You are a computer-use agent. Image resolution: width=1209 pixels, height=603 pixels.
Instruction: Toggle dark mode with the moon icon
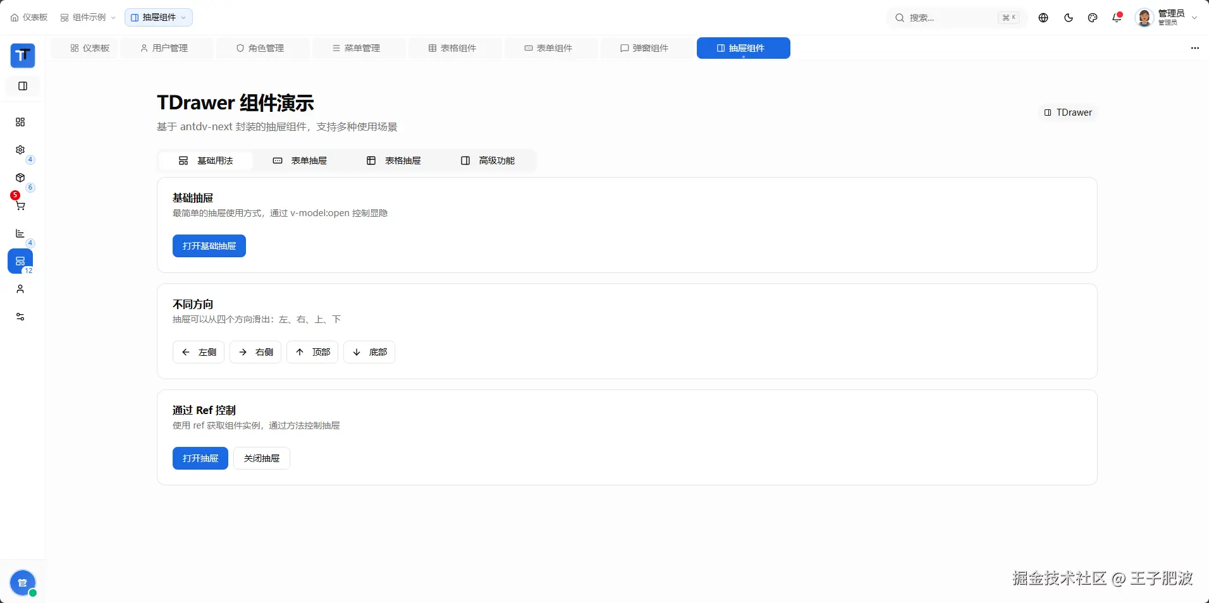1069,18
